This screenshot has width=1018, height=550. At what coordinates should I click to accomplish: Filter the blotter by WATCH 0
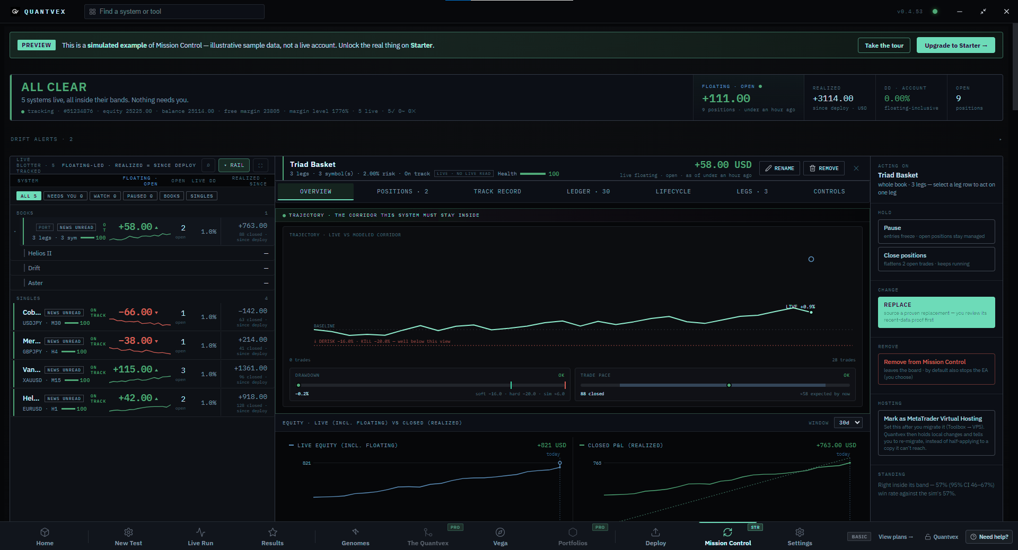tap(105, 196)
